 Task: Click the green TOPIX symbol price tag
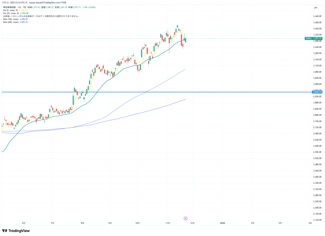308,38
